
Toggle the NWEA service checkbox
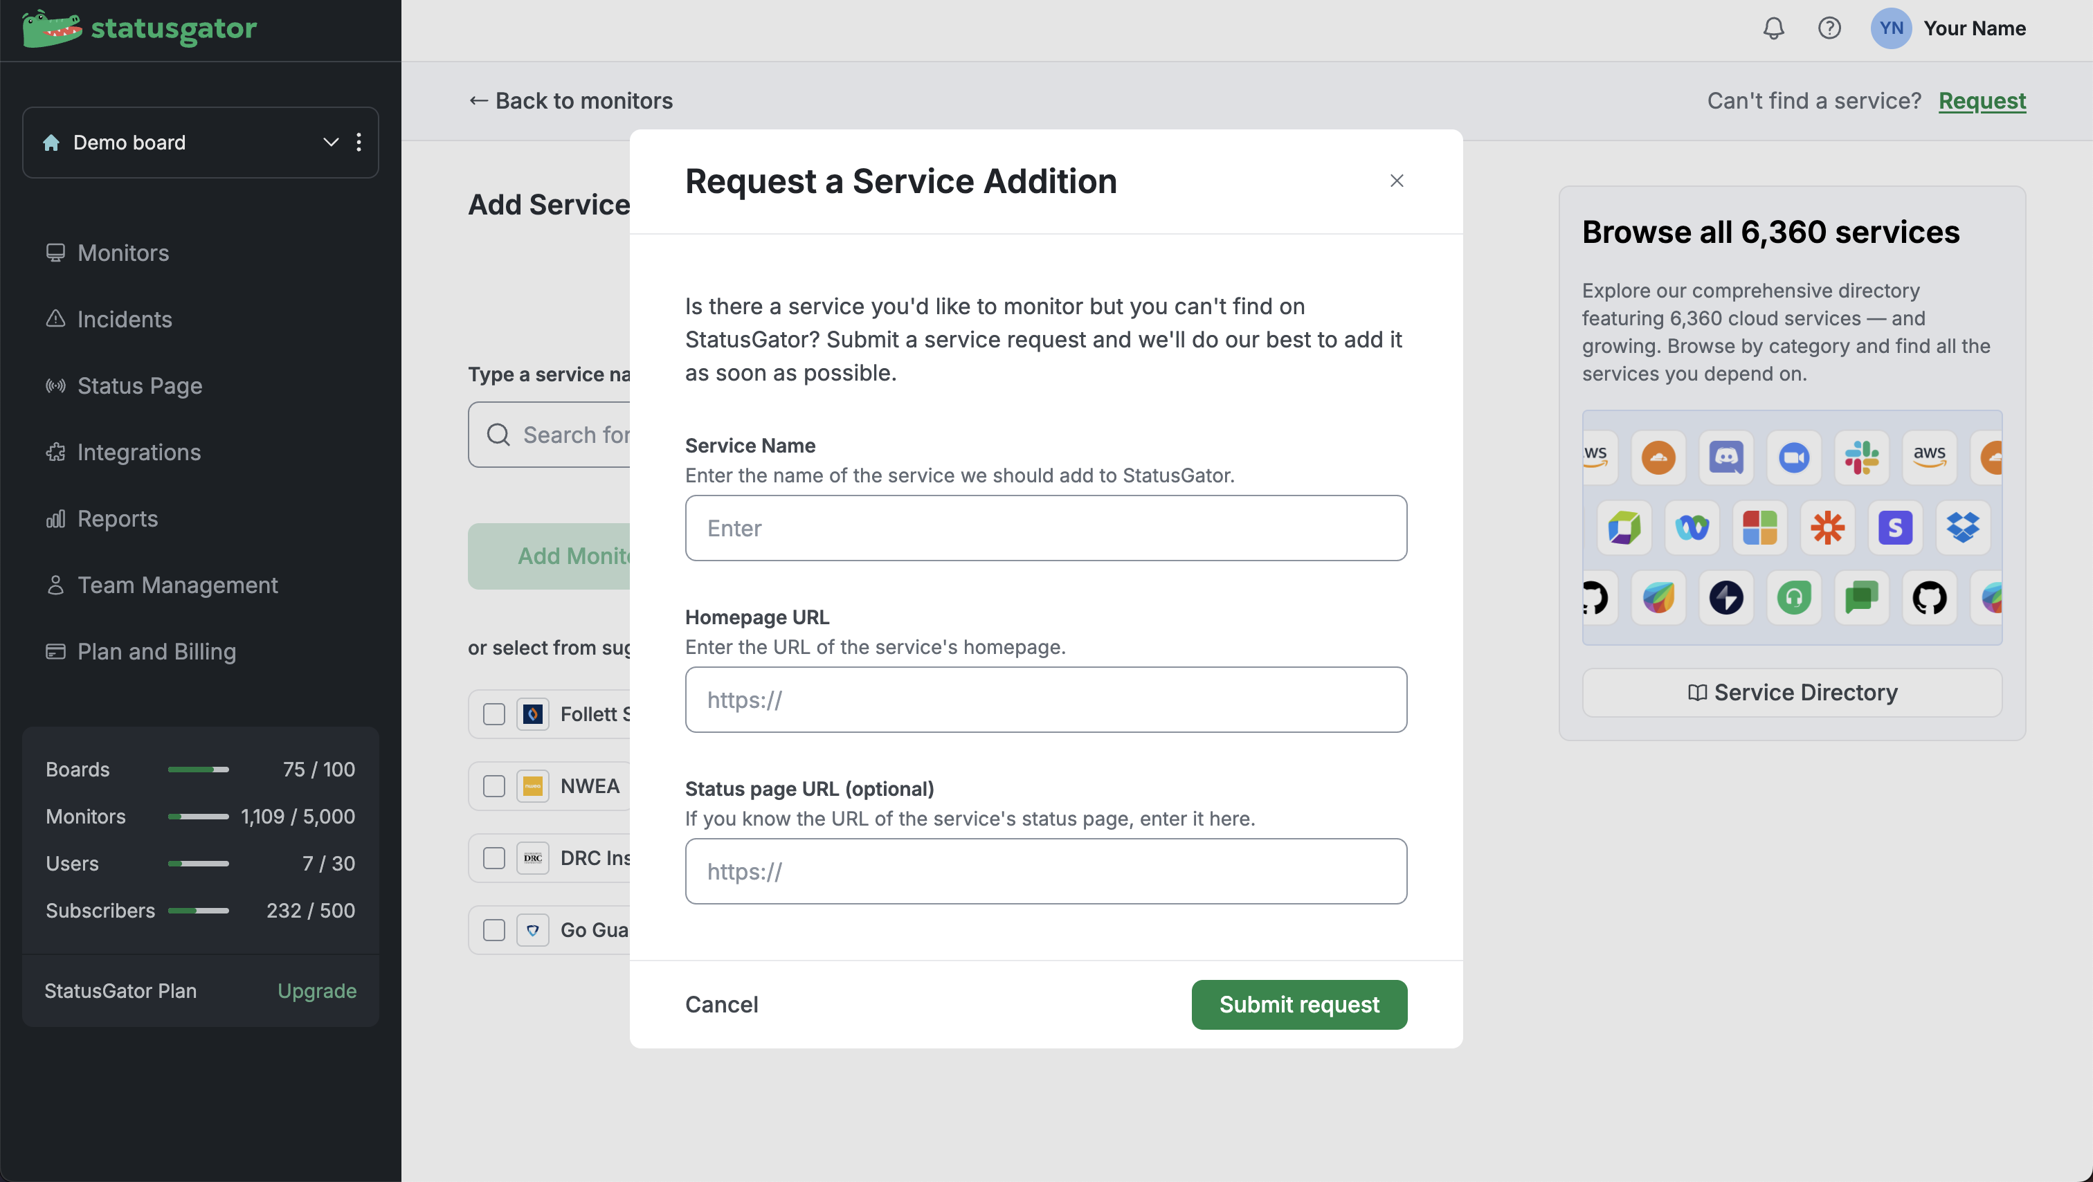pyautogui.click(x=494, y=786)
